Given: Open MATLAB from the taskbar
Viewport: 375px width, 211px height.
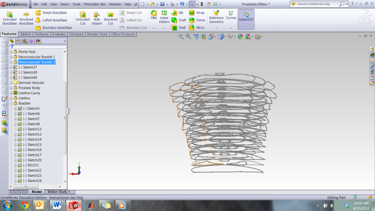Looking at the screenshot, I should click(x=90, y=205).
